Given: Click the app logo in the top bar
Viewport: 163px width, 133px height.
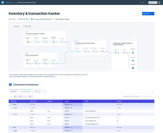Looking at the screenshot, I should (x=3, y=2).
